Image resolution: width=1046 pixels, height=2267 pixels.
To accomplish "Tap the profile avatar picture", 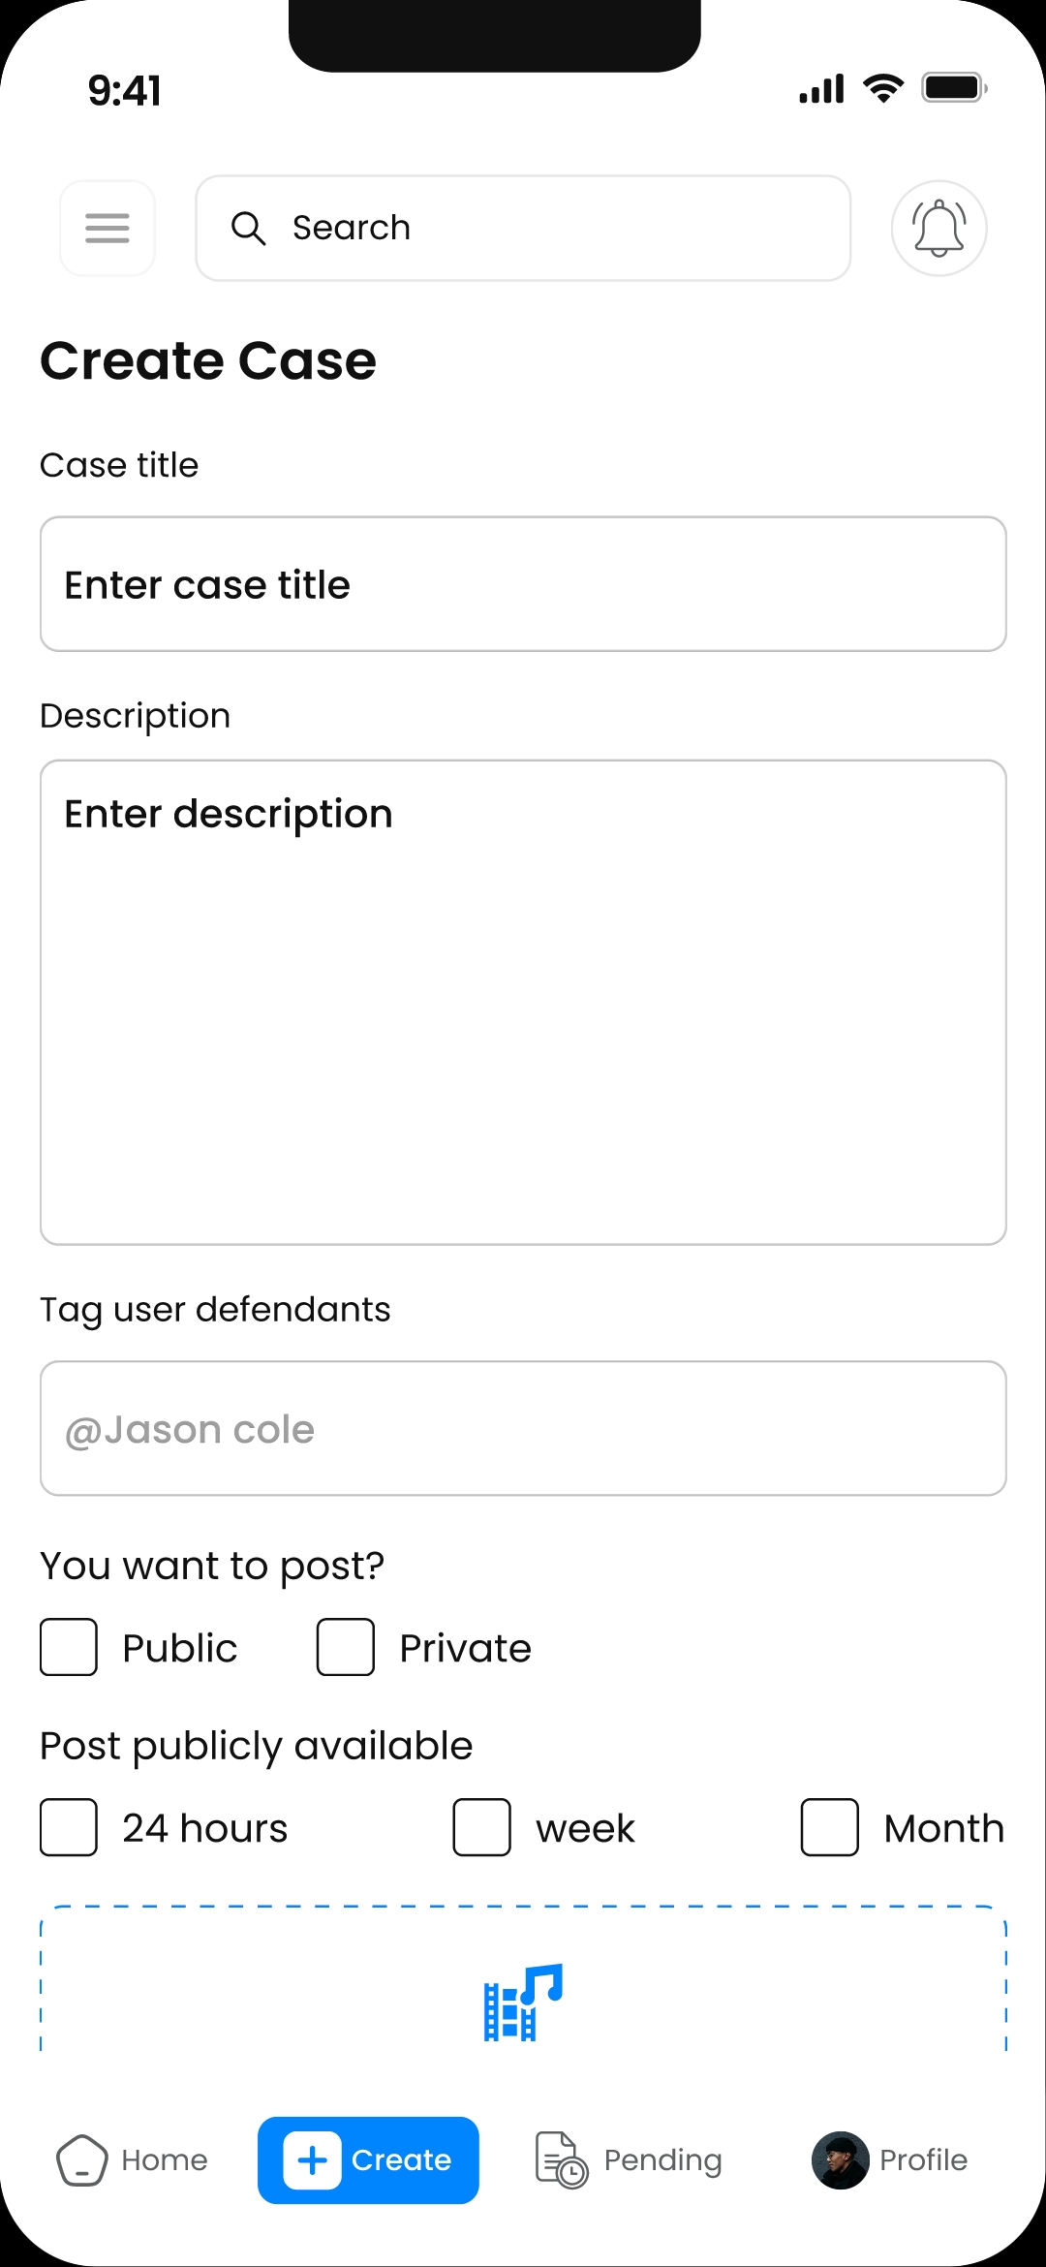I will click(x=840, y=2159).
